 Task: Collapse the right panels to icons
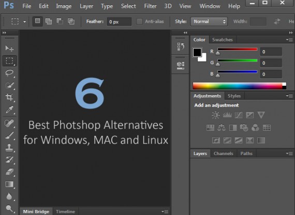291,33
